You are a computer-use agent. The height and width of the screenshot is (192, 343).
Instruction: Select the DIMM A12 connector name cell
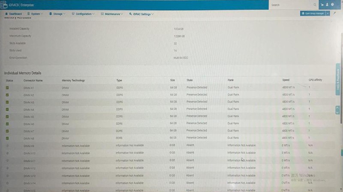click(x=29, y=168)
